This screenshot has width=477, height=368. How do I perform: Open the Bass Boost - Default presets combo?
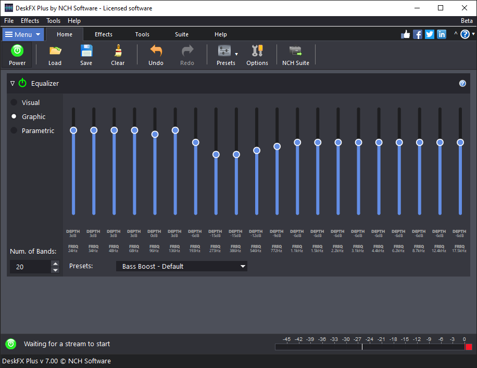tap(182, 266)
